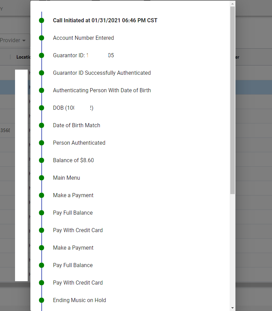
Task: Select the Ending Music on Hold marker dot
Action: click(41, 300)
